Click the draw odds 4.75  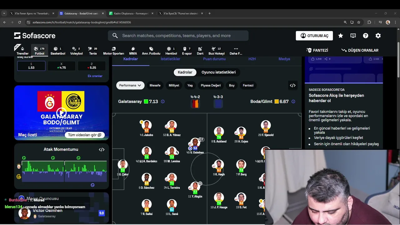[x=61, y=66]
